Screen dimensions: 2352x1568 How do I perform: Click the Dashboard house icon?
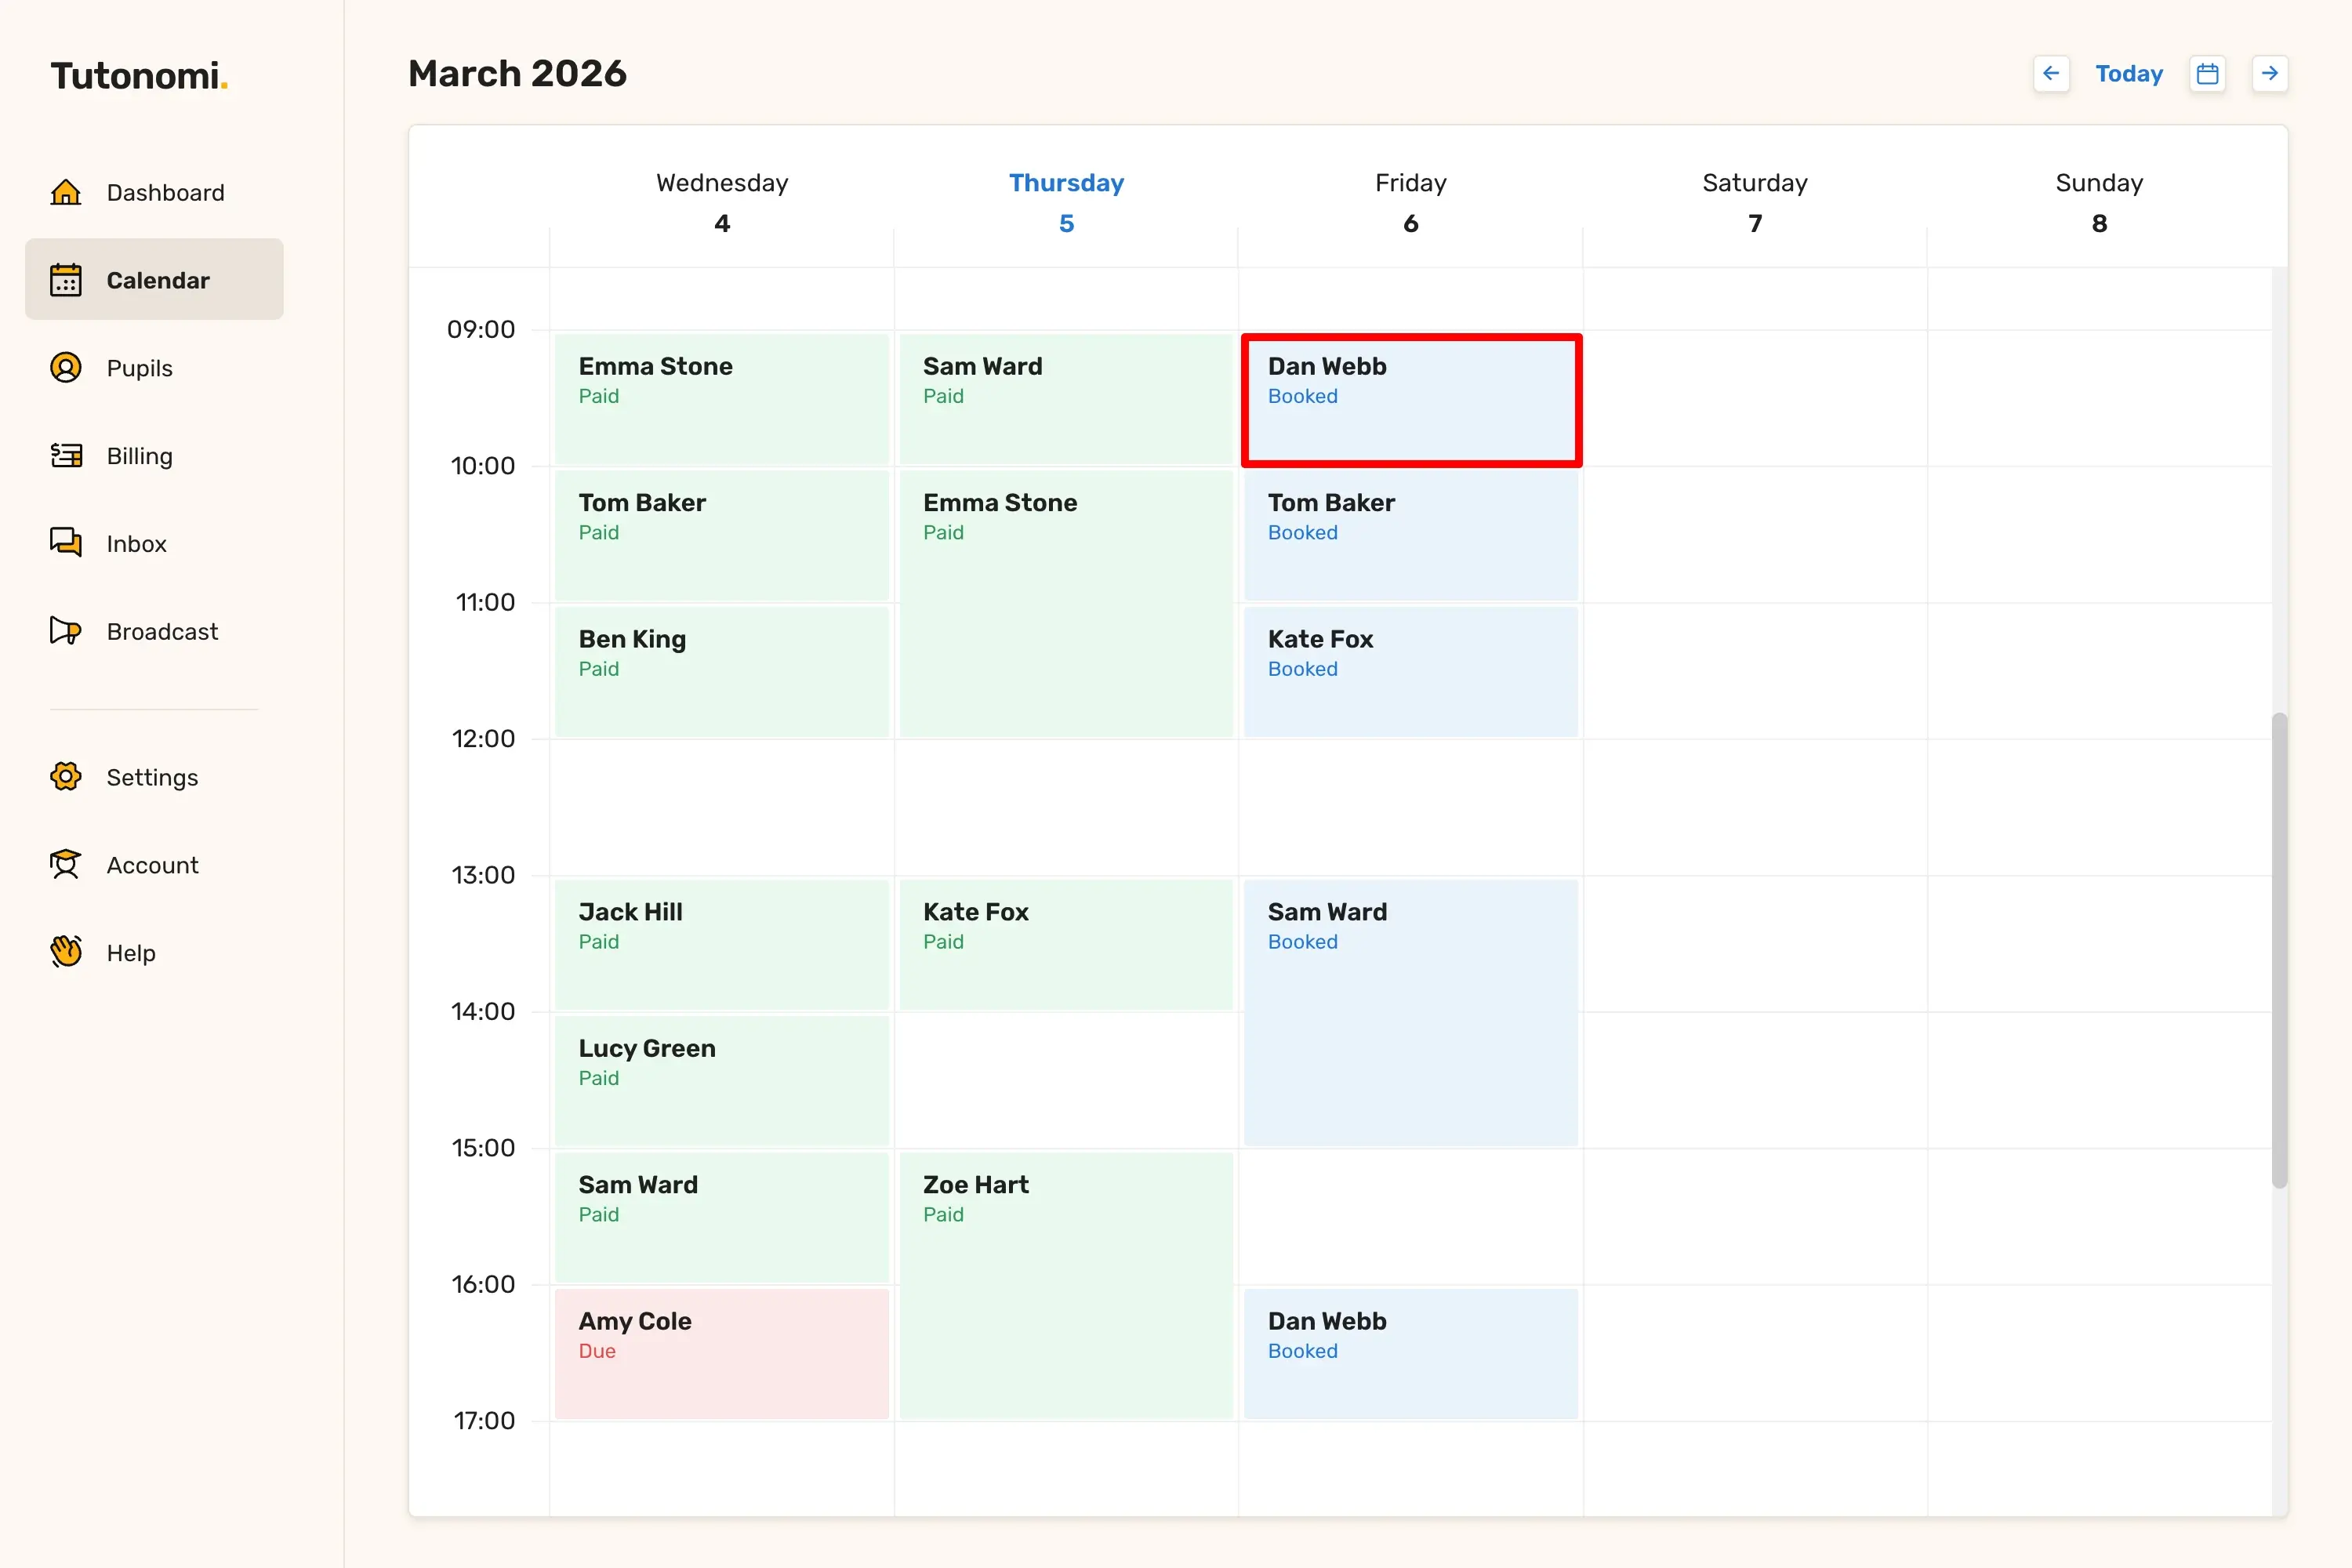66,192
